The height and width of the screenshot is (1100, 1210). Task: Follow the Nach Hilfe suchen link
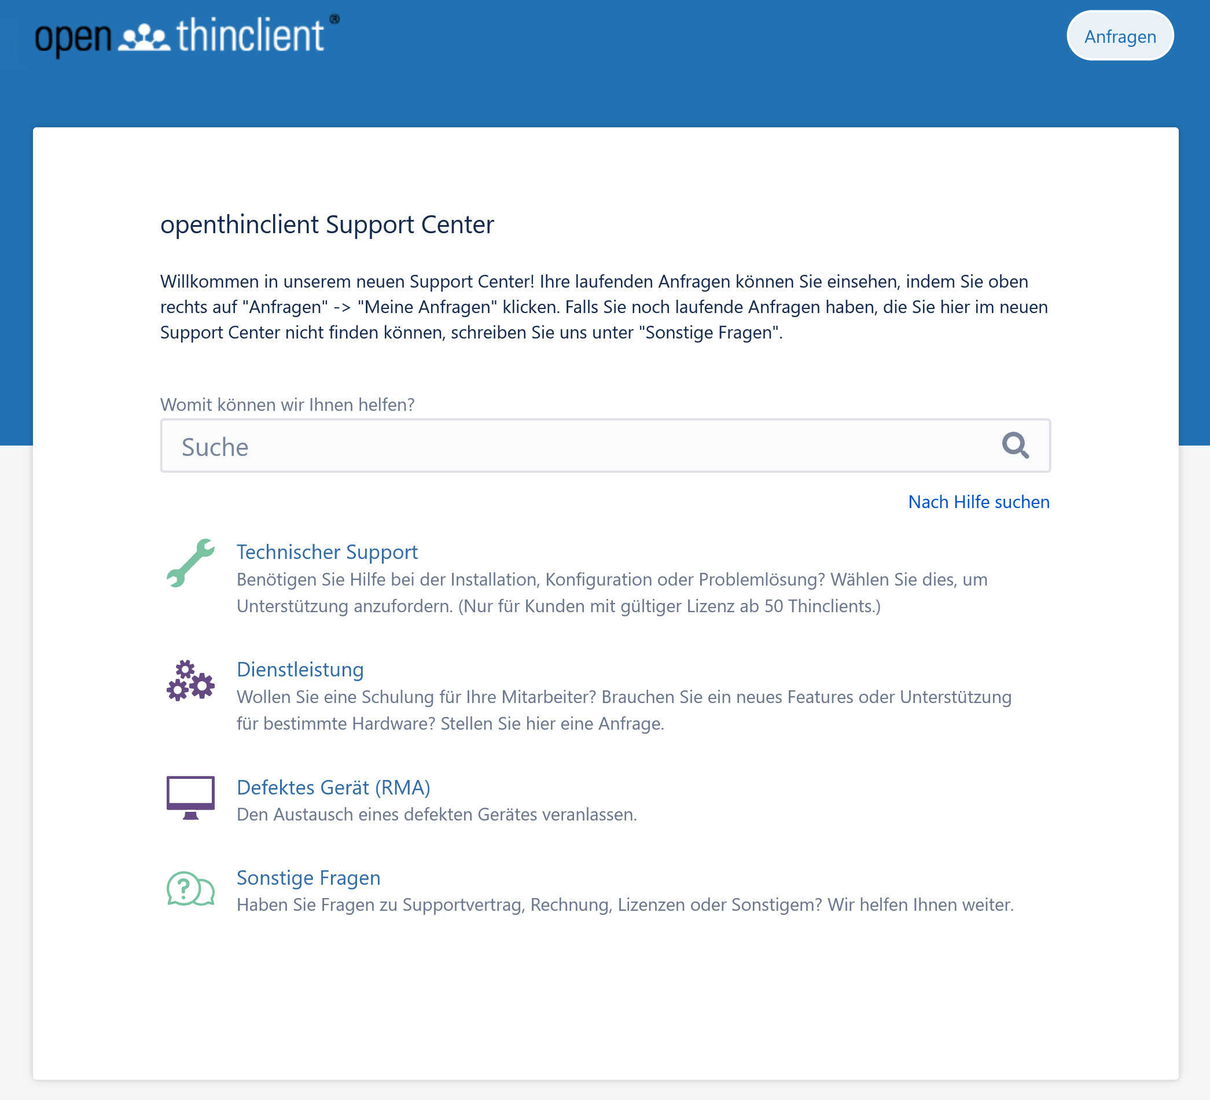(979, 502)
